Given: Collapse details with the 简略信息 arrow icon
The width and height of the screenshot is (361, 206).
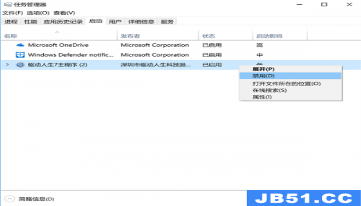Looking at the screenshot, I should coord(10,199).
